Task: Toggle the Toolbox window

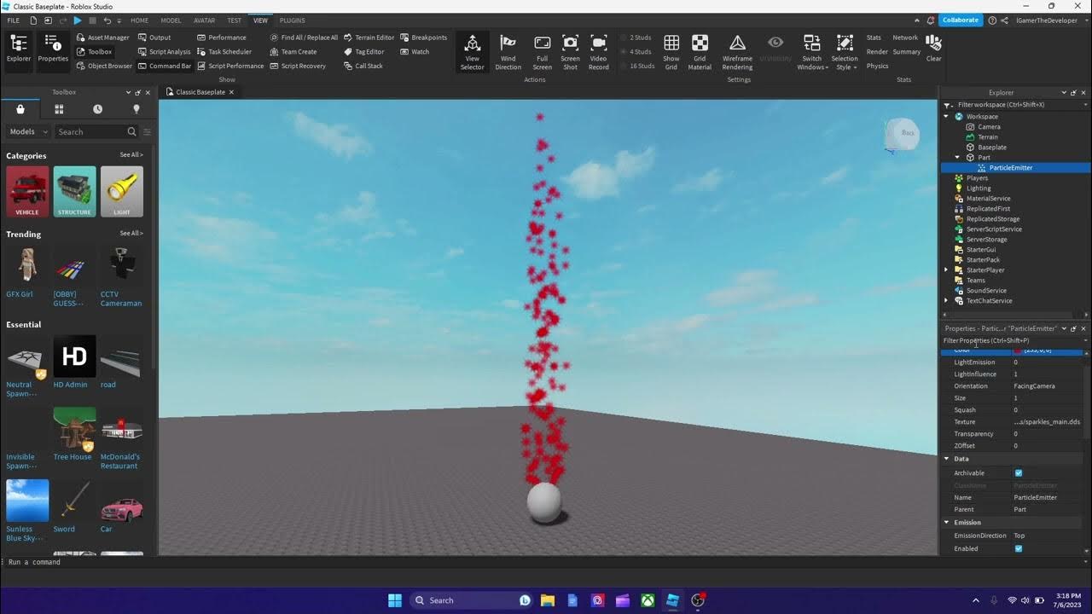Action: coord(94,51)
